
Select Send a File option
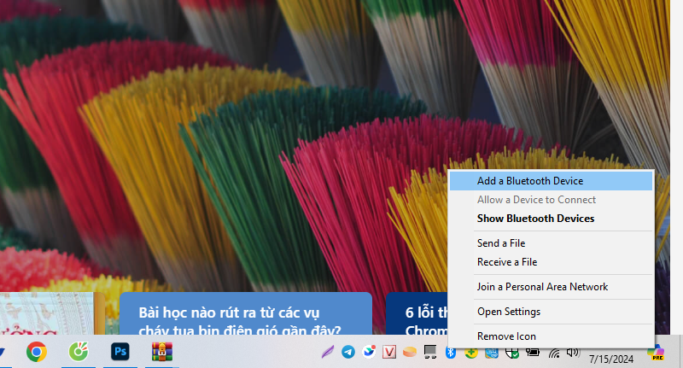pos(501,243)
